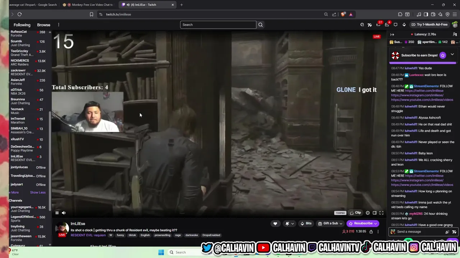460x258 pixels.
Task: Open TeeGrizzley channel from sidebar
Action: [28, 53]
